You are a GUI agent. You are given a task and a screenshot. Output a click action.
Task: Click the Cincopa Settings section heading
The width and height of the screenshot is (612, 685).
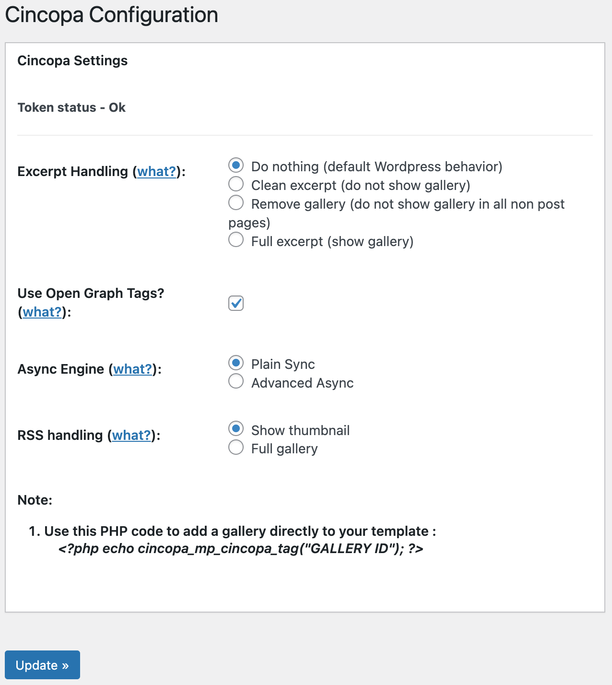pos(72,60)
